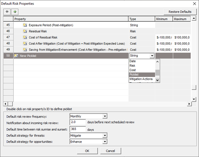Screen dimensions: 199x157
Task: Click the table's vertical scrollbar thumb
Action: pos(194,87)
